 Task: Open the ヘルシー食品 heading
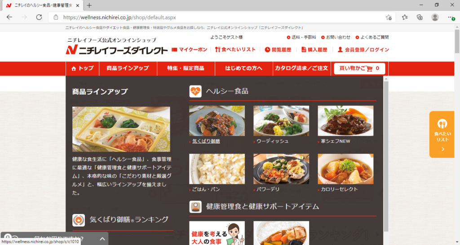[x=227, y=91]
